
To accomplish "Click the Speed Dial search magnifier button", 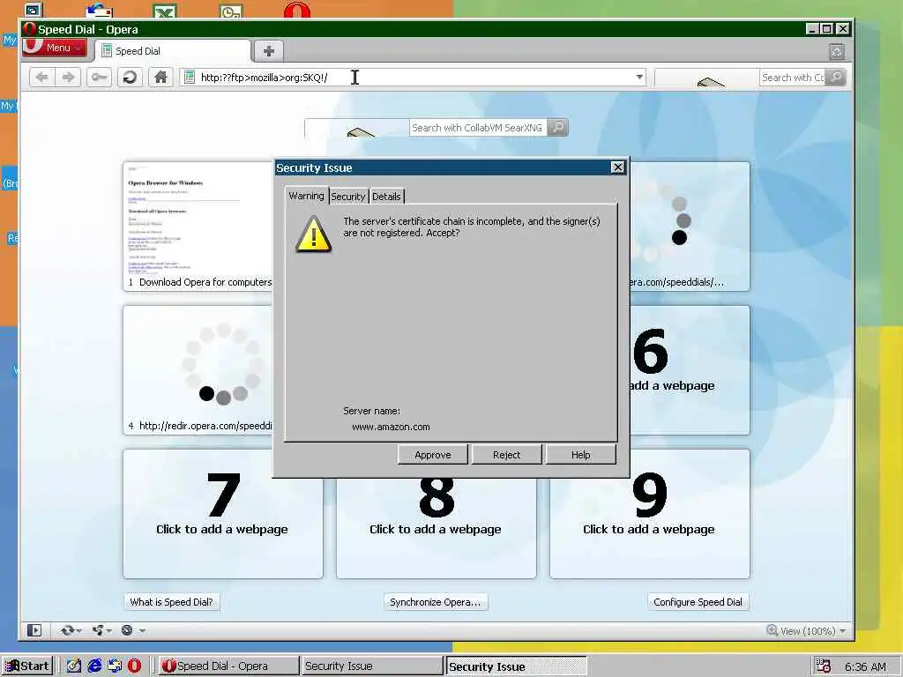I will [557, 128].
